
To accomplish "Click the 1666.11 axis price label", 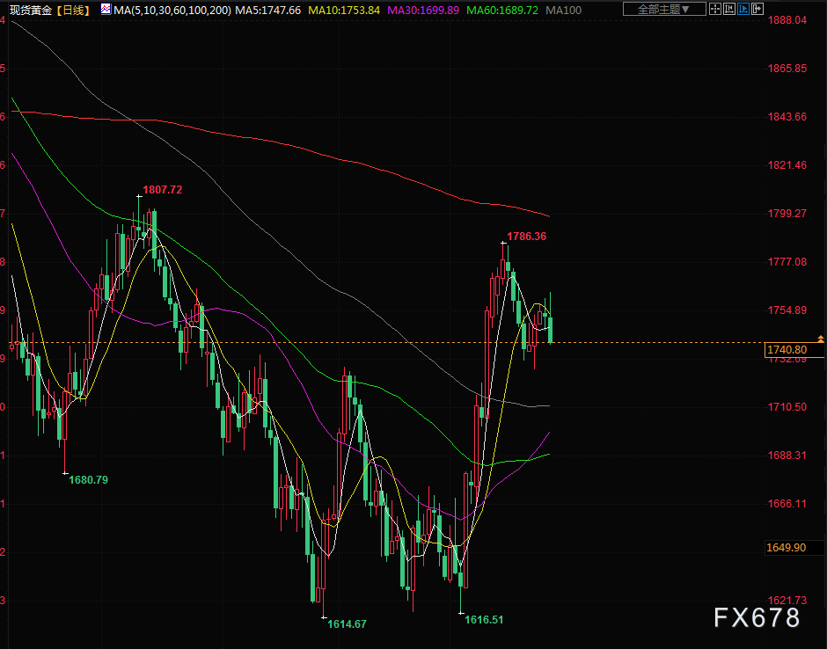I will point(787,504).
